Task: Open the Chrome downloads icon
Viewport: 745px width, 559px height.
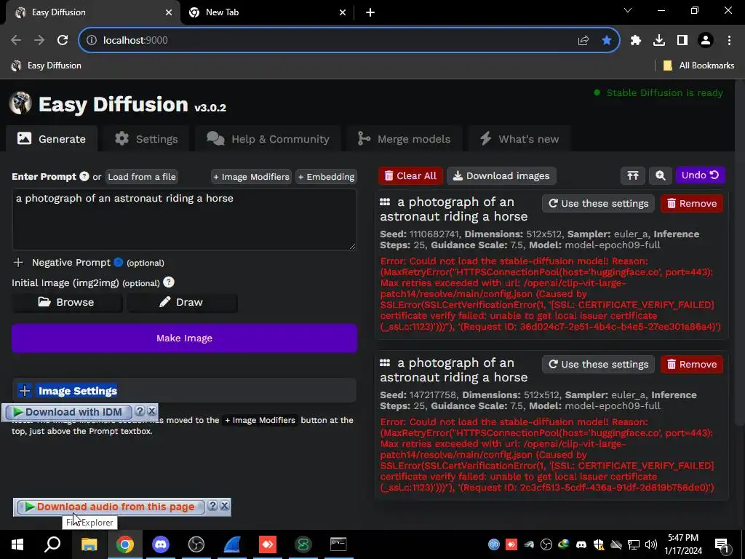Action: click(659, 41)
